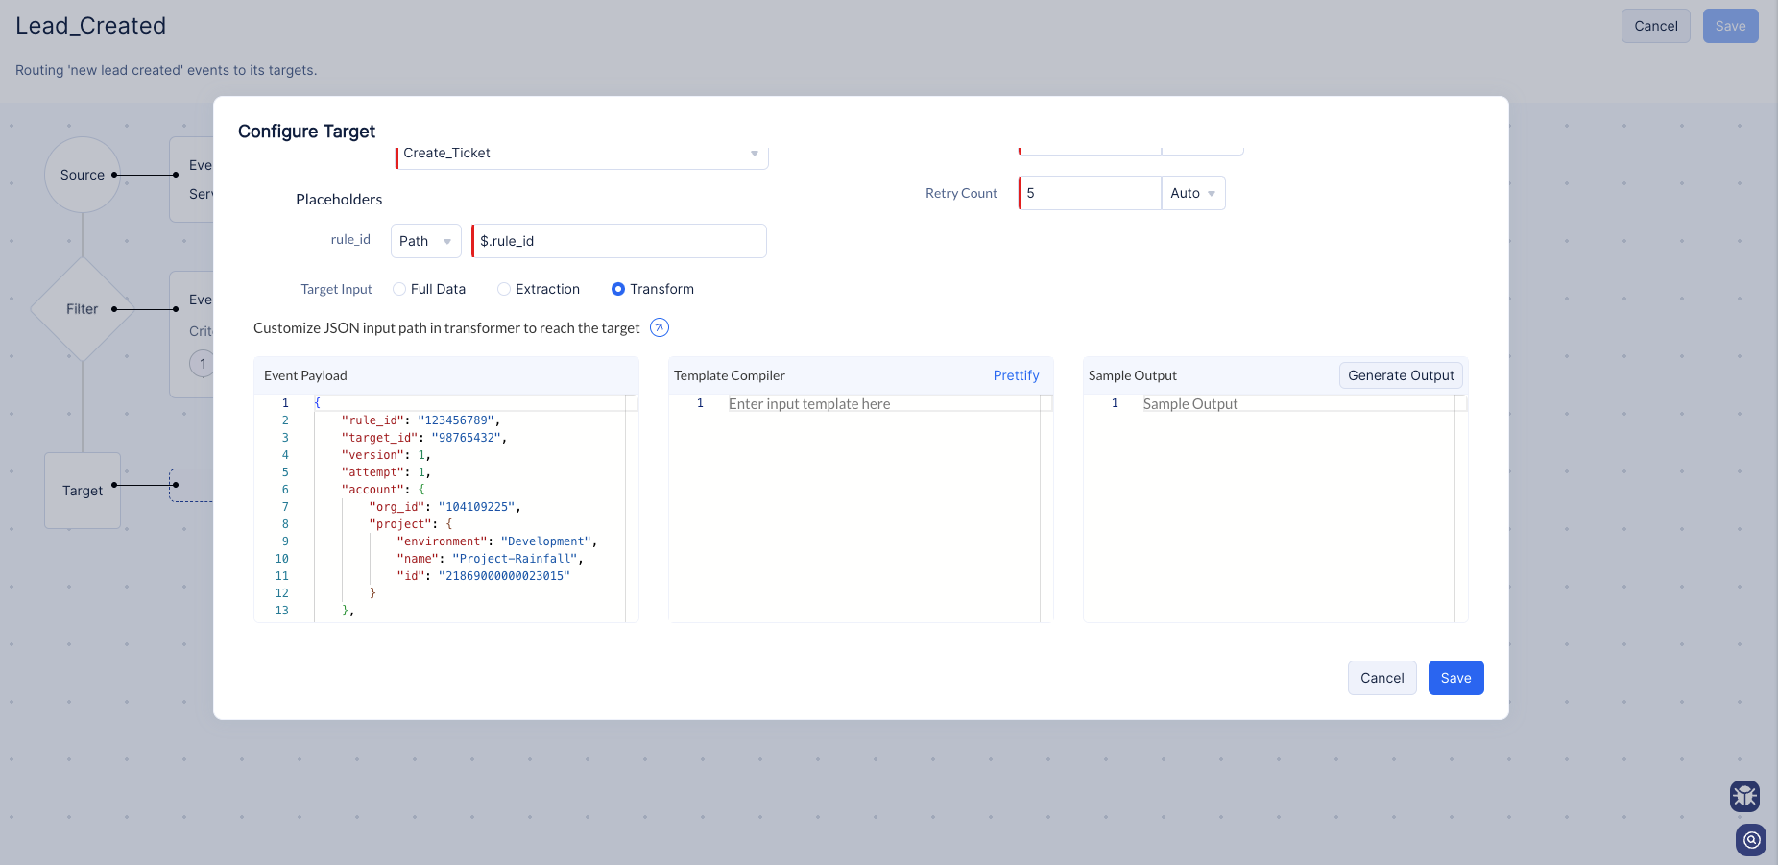Click the Event Payload code editor

[x=470, y=509]
